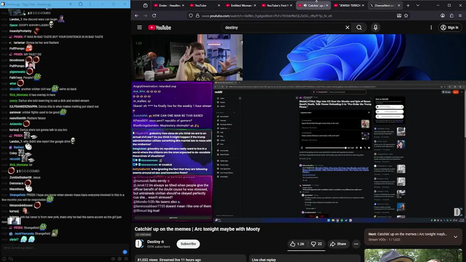Click username Strangefield in chat
This screenshot has width=466, height=262.
click(17, 195)
